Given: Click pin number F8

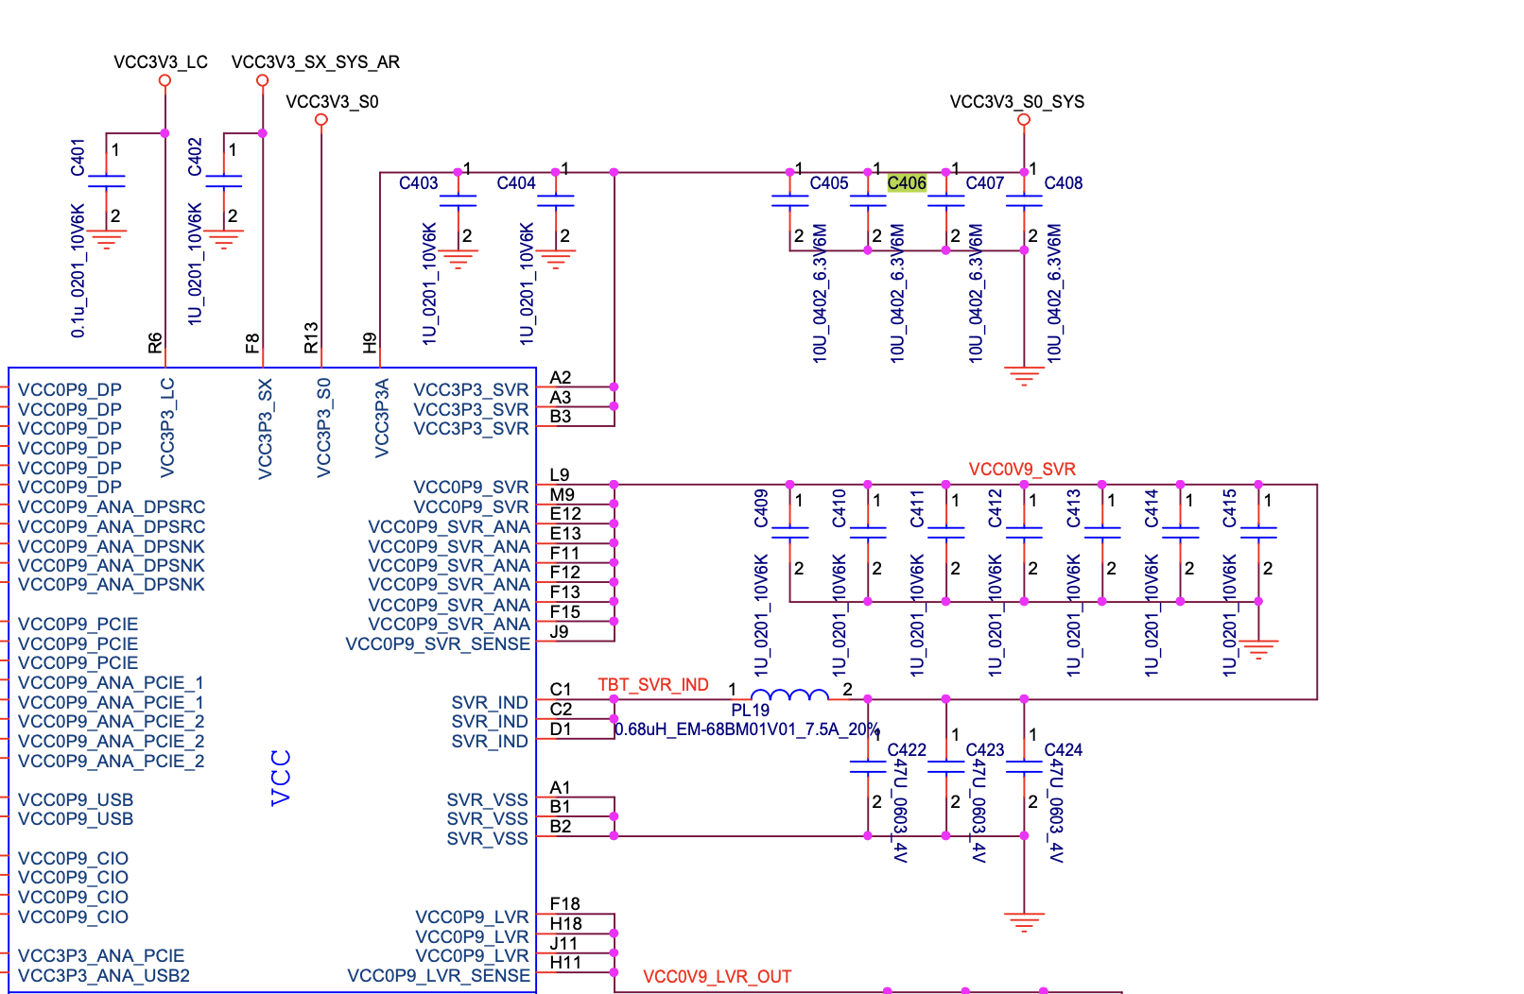Looking at the screenshot, I should [252, 343].
